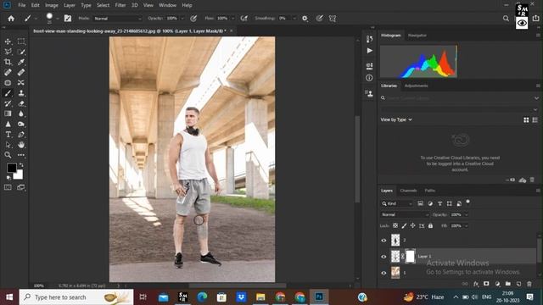Toggle lock image pixels
Viewport: 543px width, 305px height.
pyautogui.click(x=404, y=225)
